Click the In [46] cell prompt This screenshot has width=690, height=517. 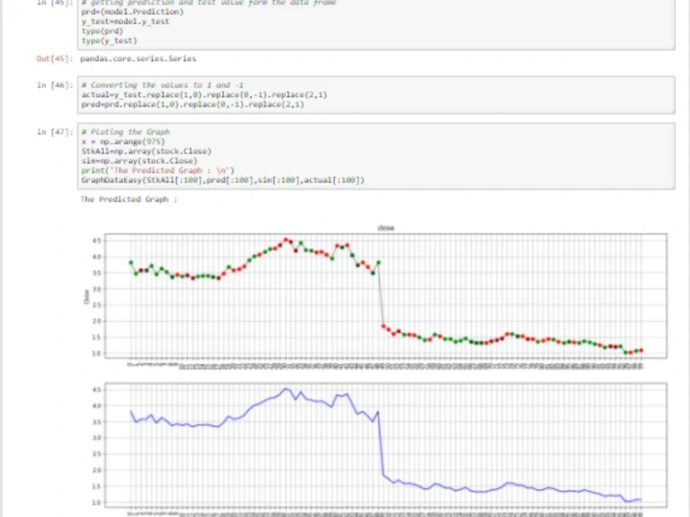(x=55, y=85)
